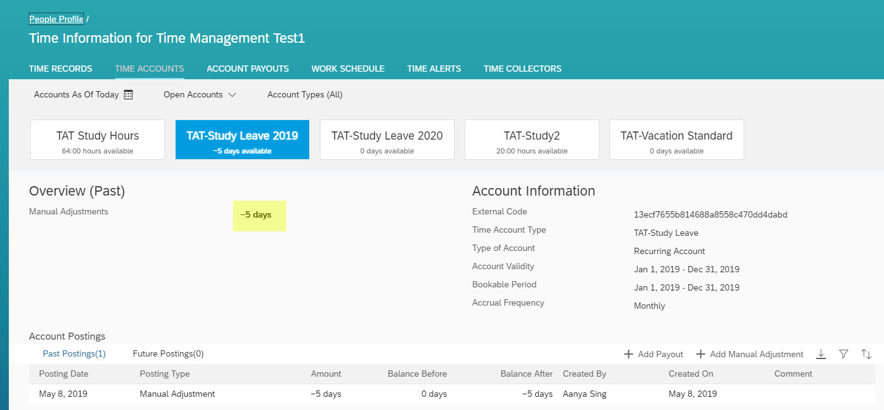The image size is (884, 410).
Task: Click the Add Payout button label
Action: point(660,354)
